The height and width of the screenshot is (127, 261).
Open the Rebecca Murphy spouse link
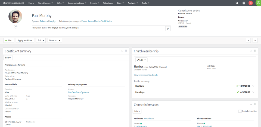tap(48, 21)
